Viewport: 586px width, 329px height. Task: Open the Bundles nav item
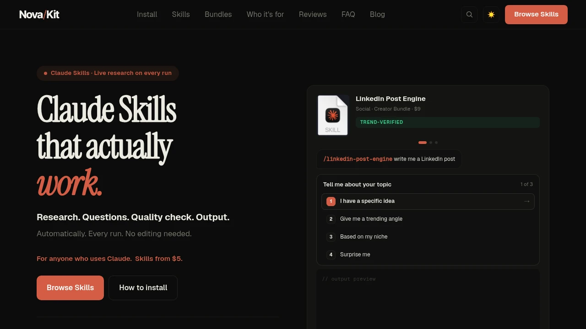point(218,15)
